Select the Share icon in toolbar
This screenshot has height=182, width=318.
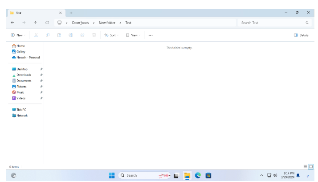[x=82, y=35]
